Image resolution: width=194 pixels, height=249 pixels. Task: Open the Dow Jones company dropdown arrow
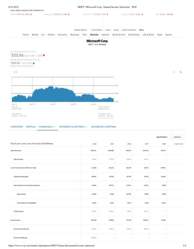[43, 11]
